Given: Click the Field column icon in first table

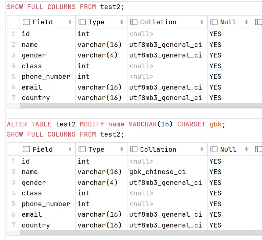Looking at the screenshot, I should (26, 22).
